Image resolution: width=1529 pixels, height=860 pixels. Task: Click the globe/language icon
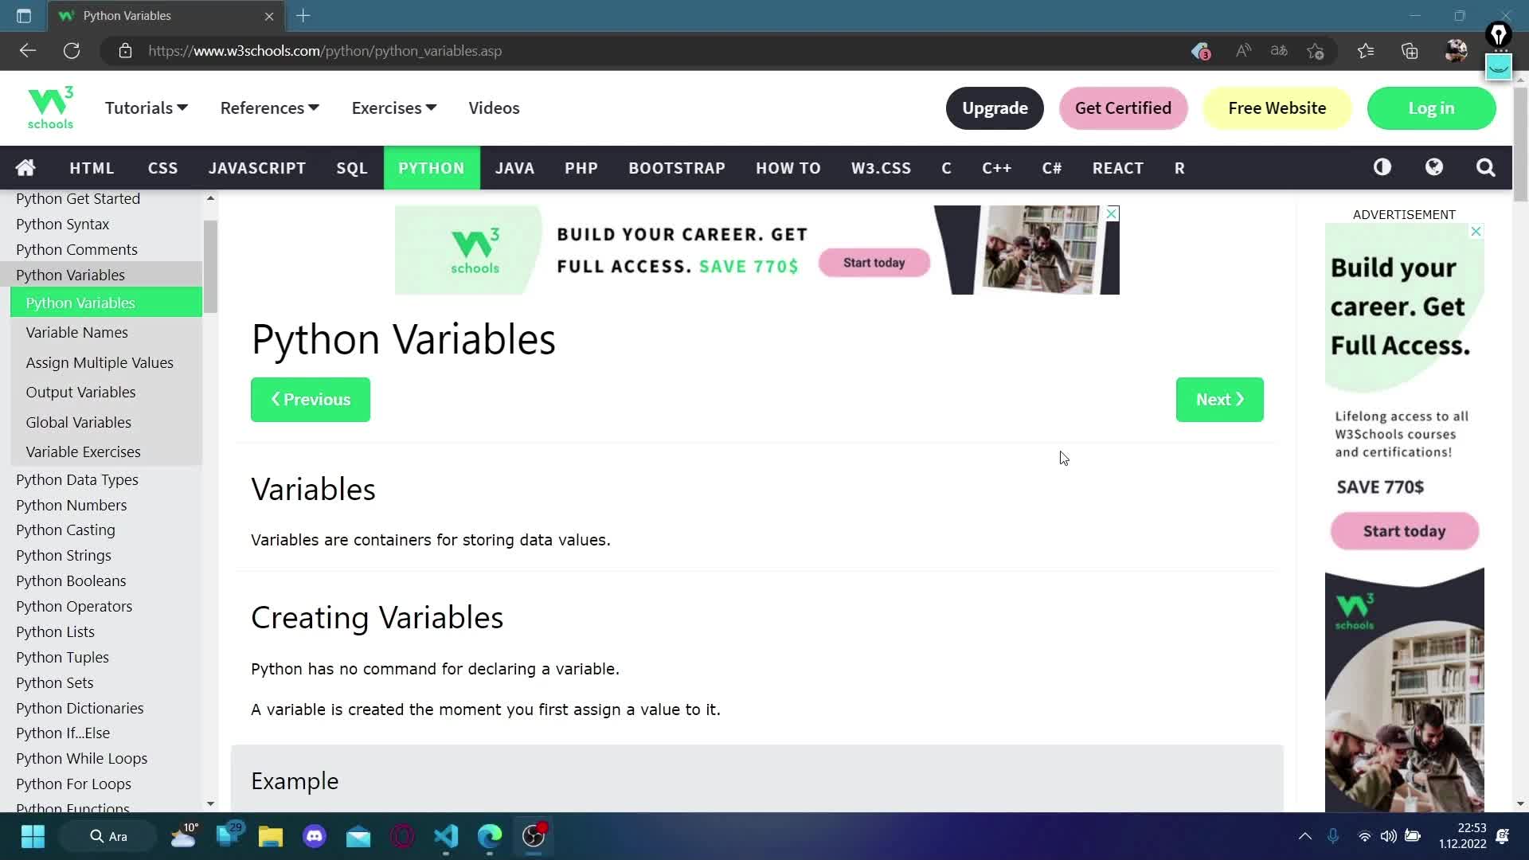coord(1433,168)
